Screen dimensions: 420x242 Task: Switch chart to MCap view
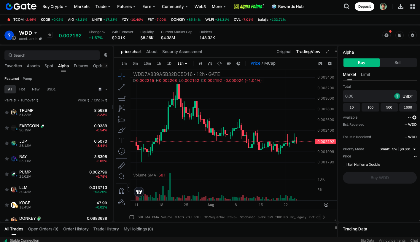[x=270, y=63]
